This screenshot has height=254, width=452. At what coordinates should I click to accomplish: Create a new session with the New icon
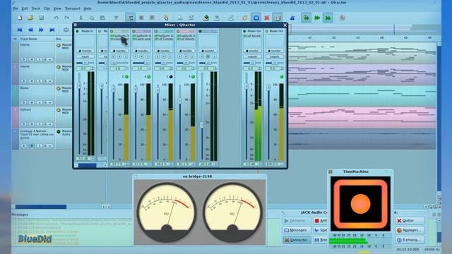click(20, 18)
